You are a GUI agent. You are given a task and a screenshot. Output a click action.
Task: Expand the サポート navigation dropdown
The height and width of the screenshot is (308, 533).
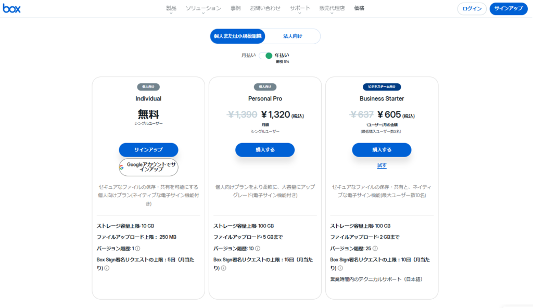[300, 8]
